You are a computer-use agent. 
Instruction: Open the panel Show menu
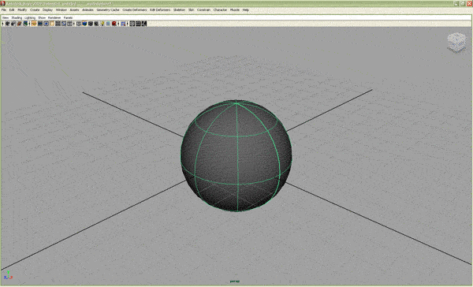42,18
